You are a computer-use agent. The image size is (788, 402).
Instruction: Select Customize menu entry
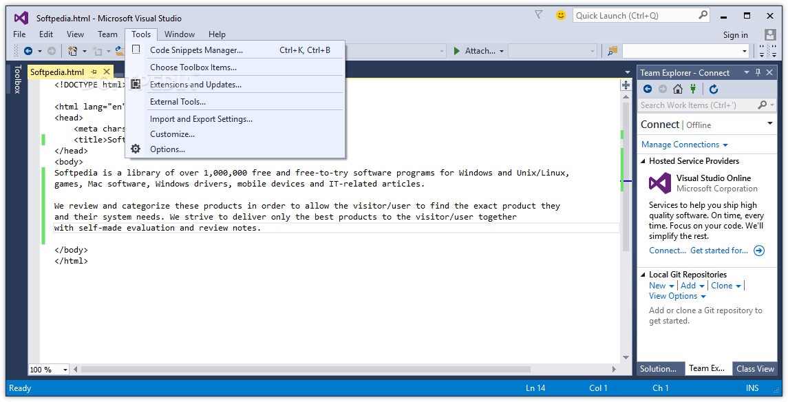(235, 134)
